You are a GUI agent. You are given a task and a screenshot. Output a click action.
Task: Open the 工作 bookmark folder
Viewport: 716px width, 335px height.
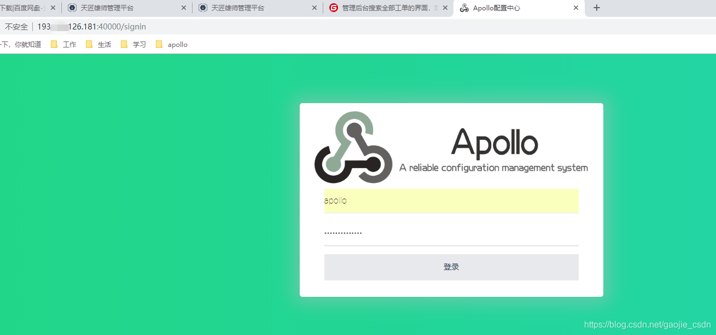(x=63, y=45)
